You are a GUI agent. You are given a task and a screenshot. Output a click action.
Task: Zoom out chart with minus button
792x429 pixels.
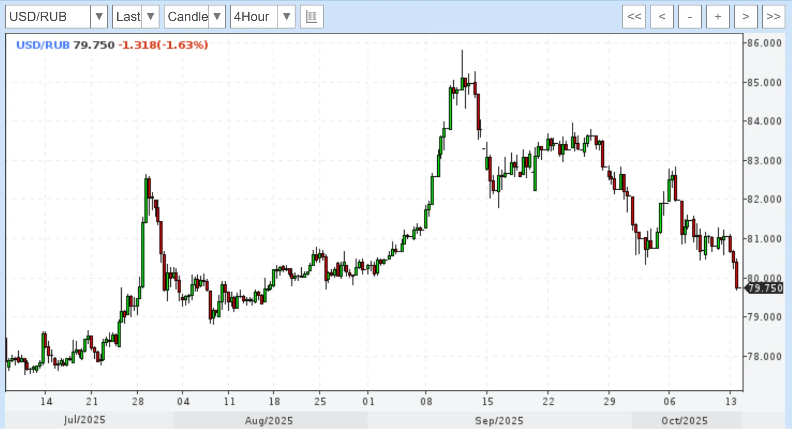(690, 17)
